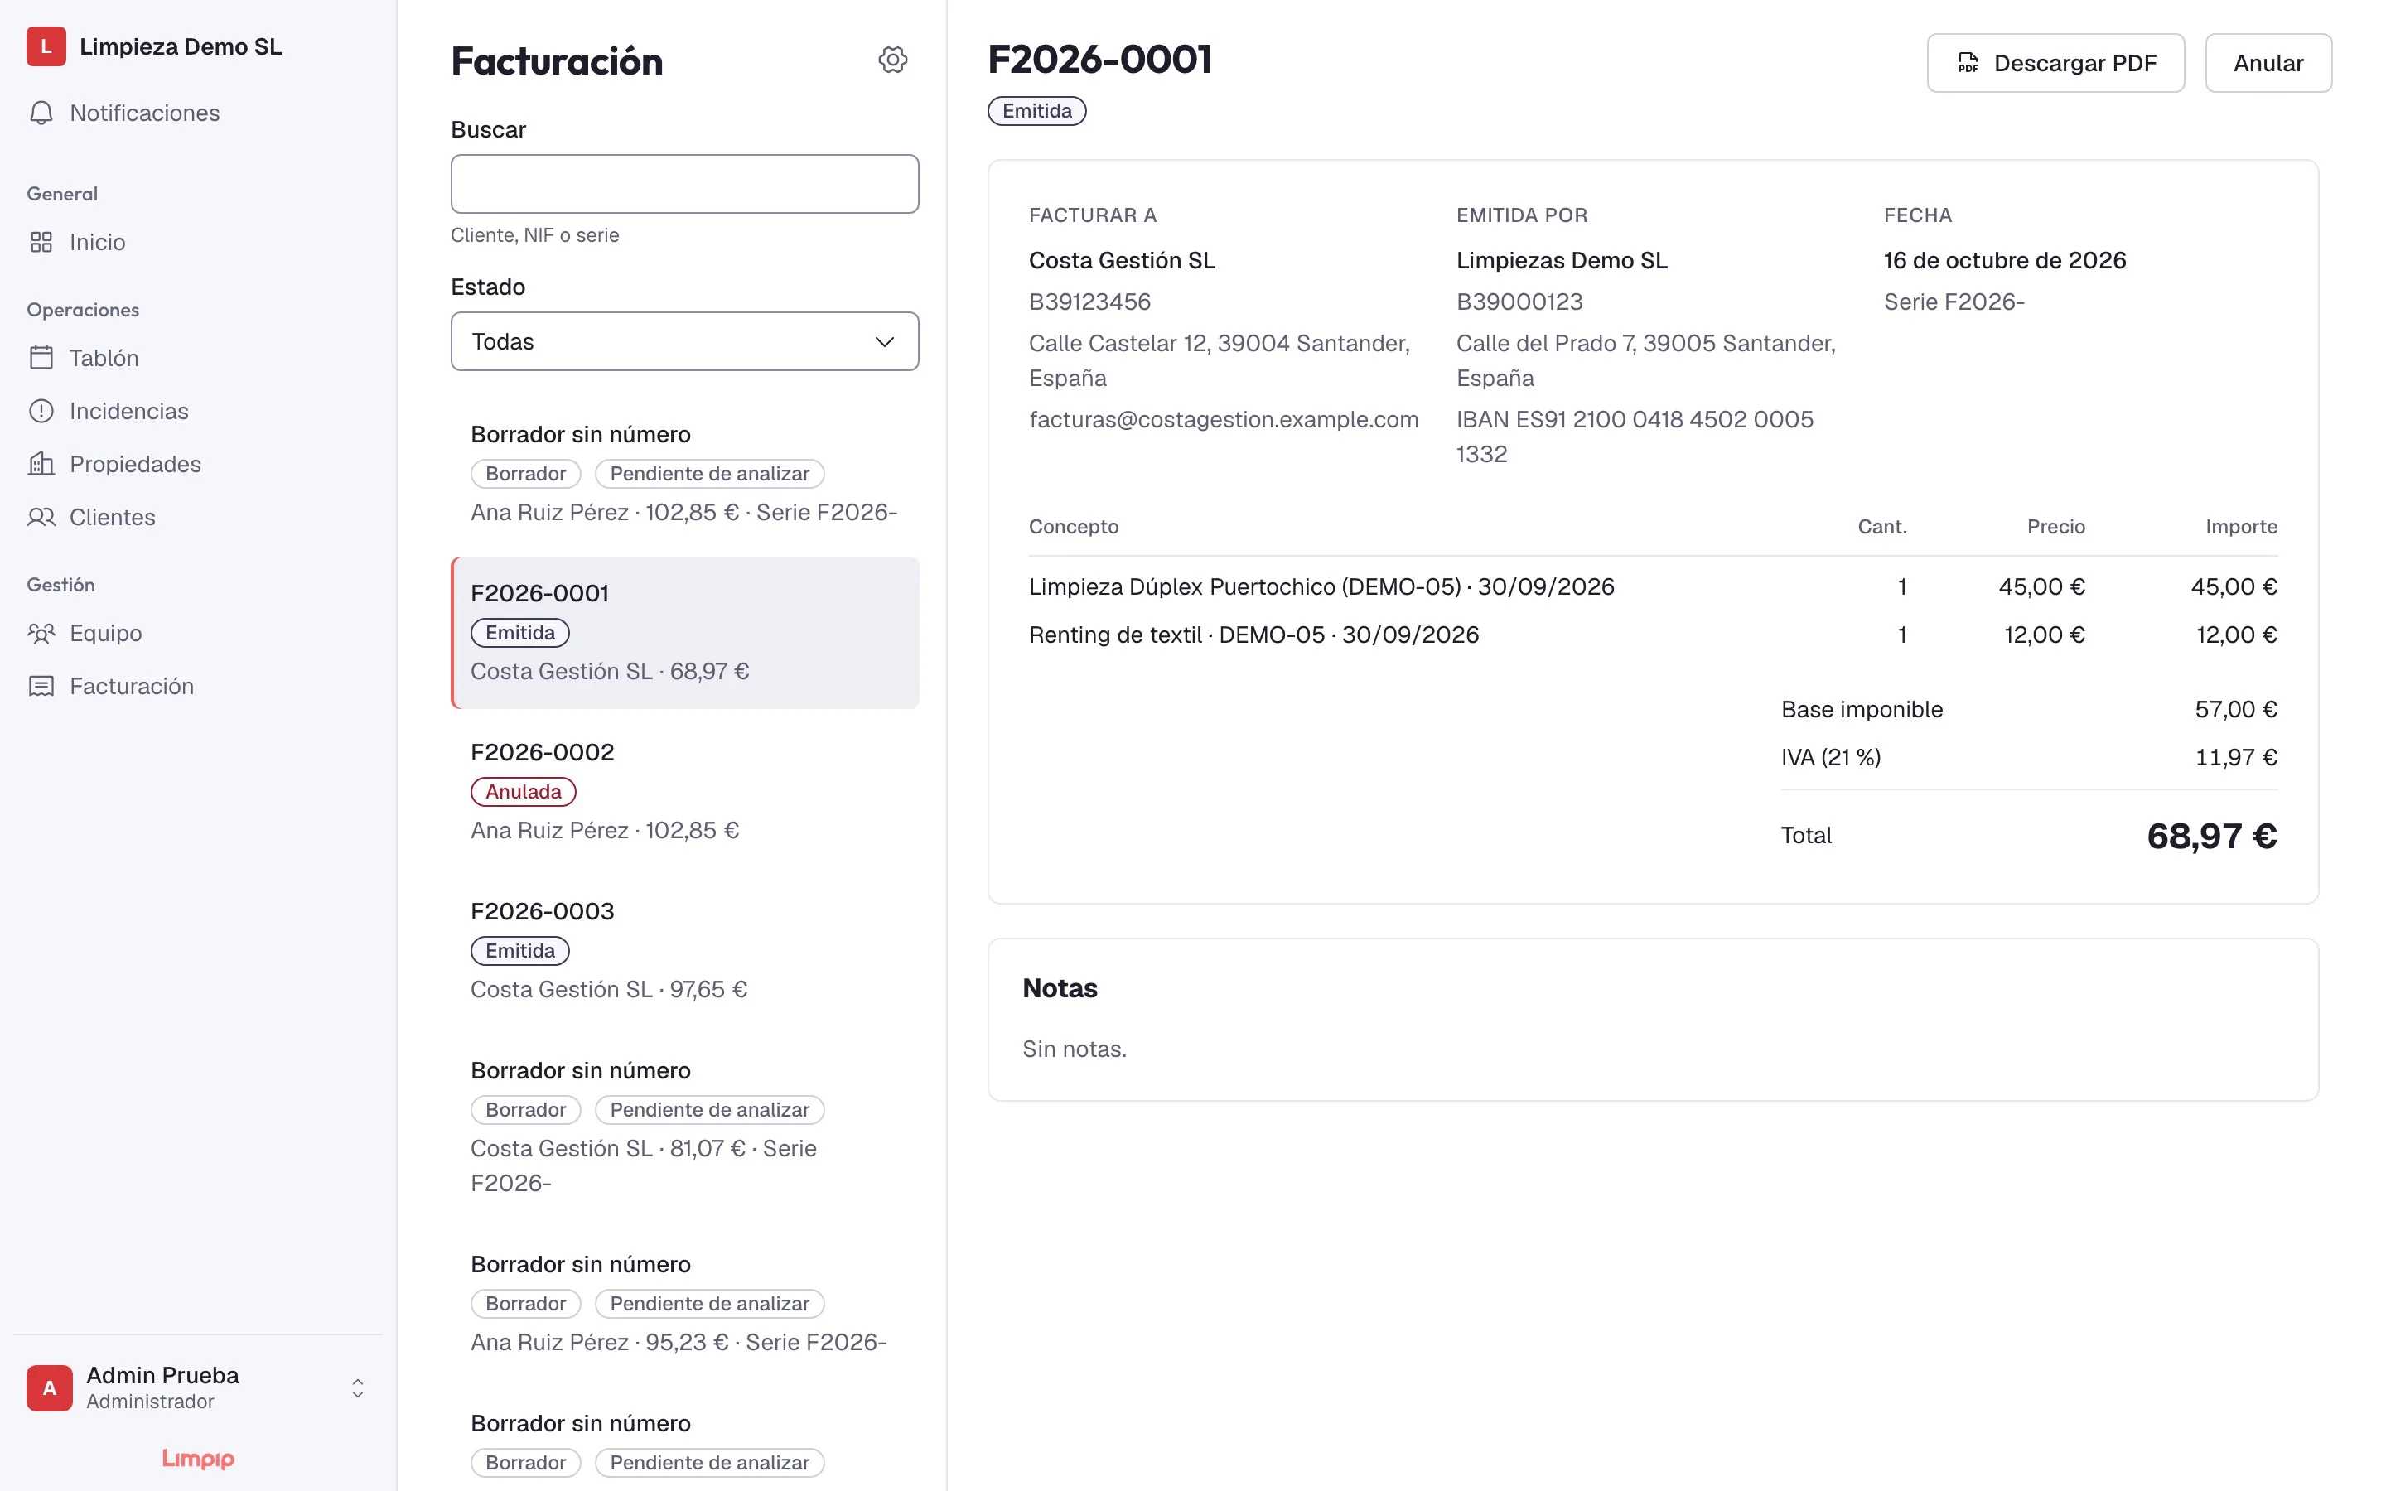Viewport: 2386px width, 1491px height.
Task: Click the Limpieza Demo SL company name
Action: click(x=181, y=46)
